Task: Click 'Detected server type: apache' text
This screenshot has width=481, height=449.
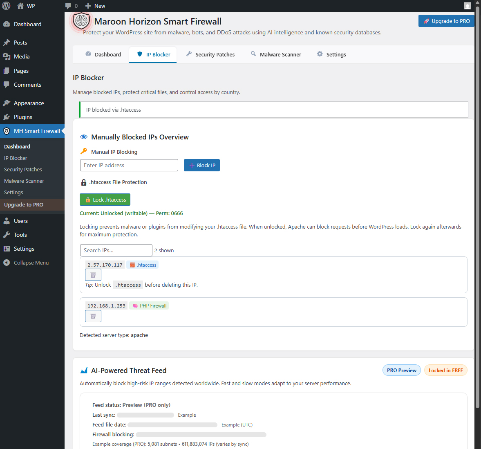Action: (114, 335)
